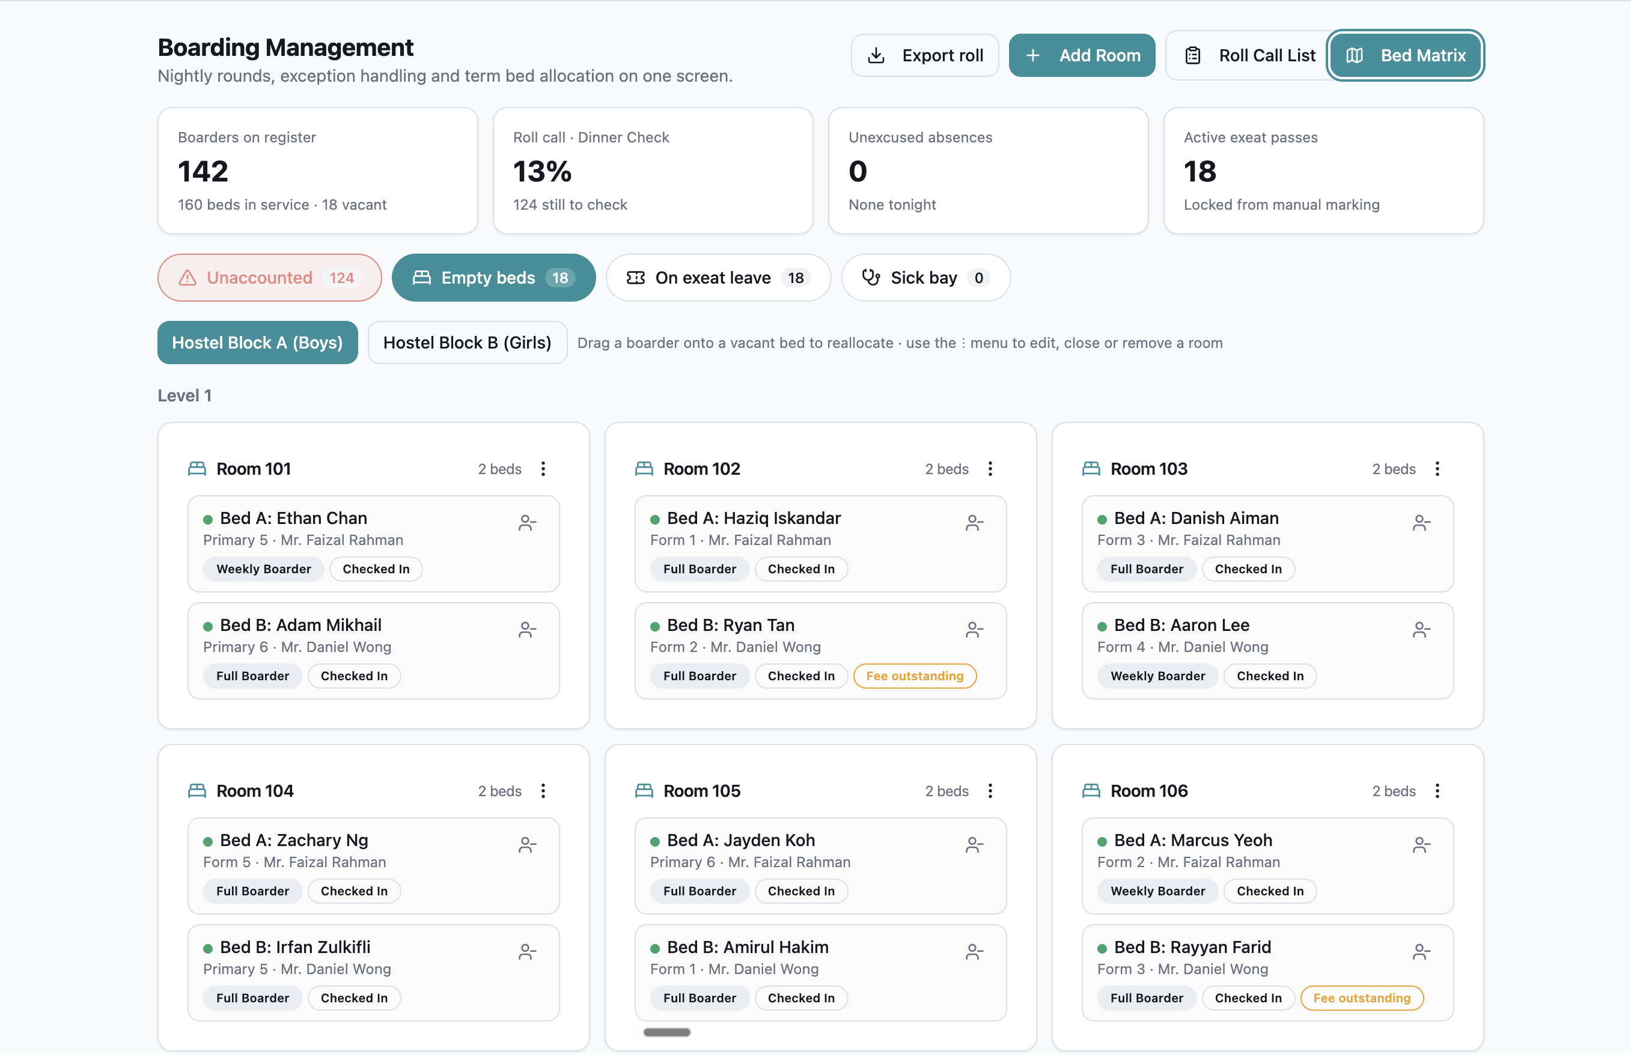Click the bed icon beside Room 106

(x=1091, y=791)
